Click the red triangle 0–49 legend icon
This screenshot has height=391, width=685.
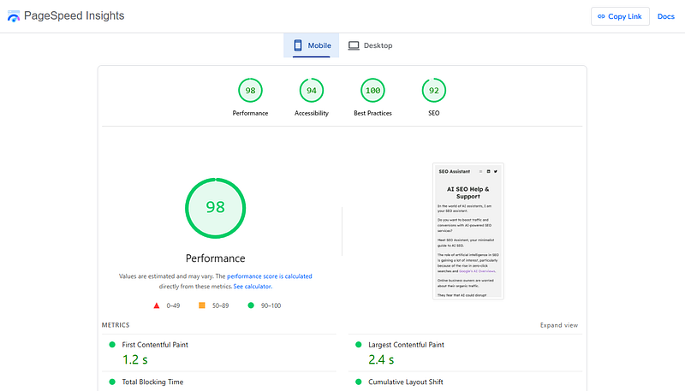coord(157,305)
